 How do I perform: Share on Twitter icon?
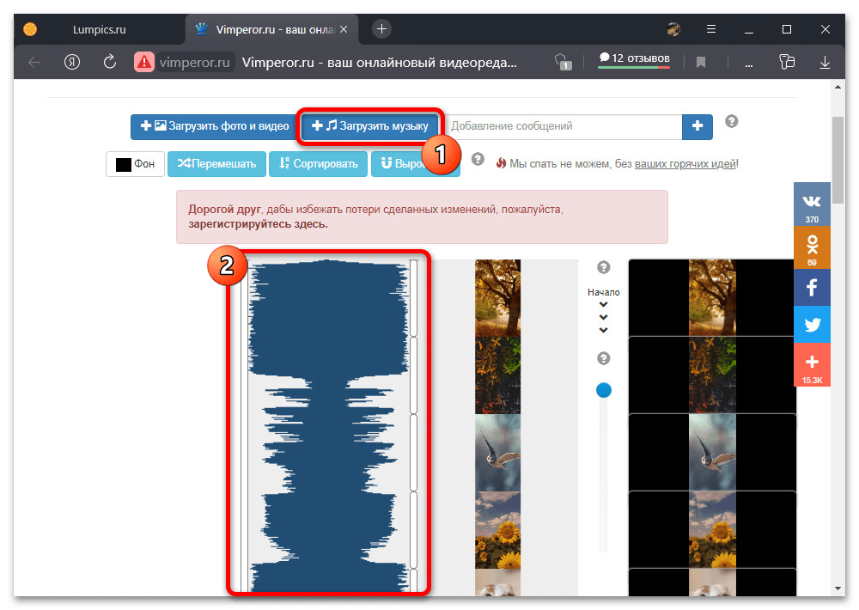pos(812,325)
